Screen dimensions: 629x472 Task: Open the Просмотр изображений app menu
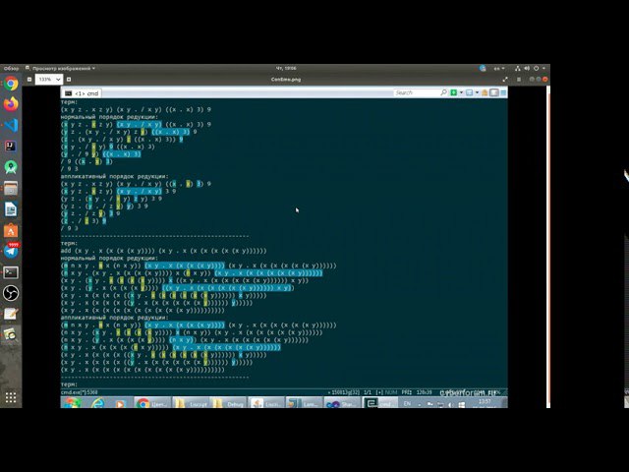[x=60, y=68]
